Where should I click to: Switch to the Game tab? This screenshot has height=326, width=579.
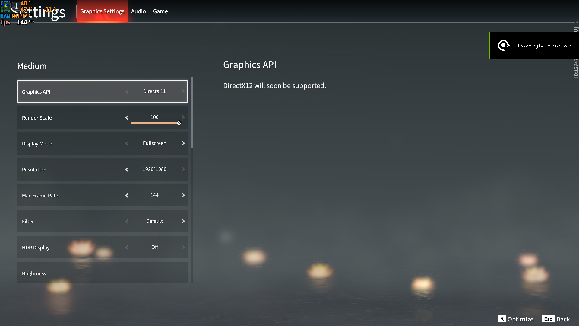pyautogui.click(x=160, y=11)
